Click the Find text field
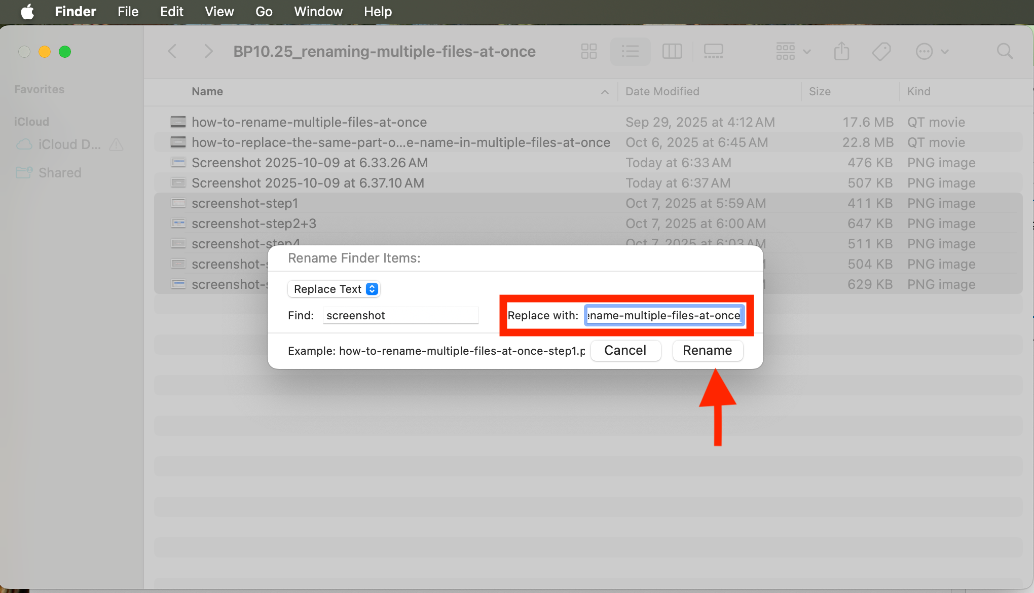The image size is (1034, 593). 400,315
